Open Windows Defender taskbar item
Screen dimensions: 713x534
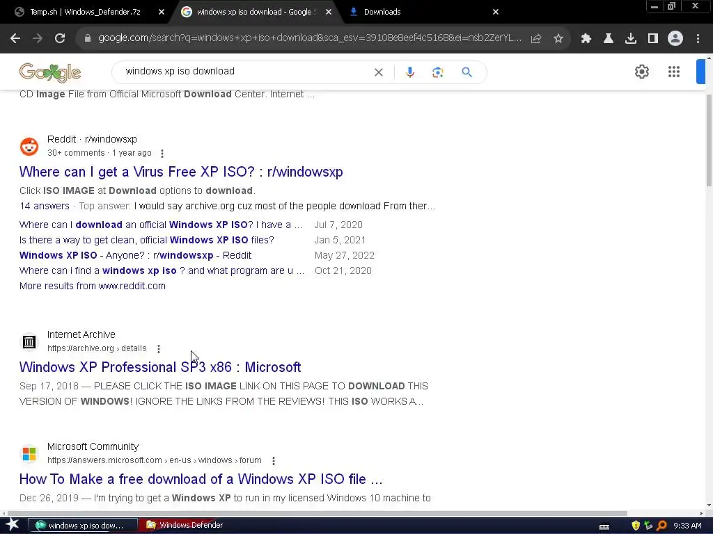pos(185,526)
